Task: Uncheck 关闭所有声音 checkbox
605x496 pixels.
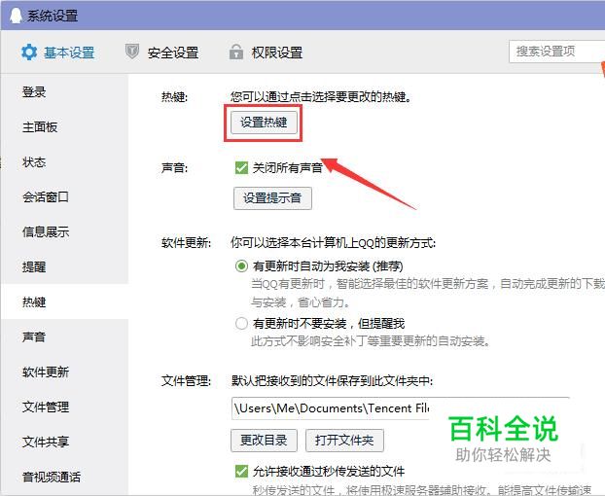Action: click(x=241, y=168)
